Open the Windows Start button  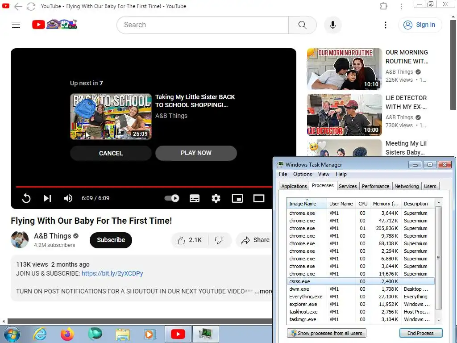[x=12, y=334]
